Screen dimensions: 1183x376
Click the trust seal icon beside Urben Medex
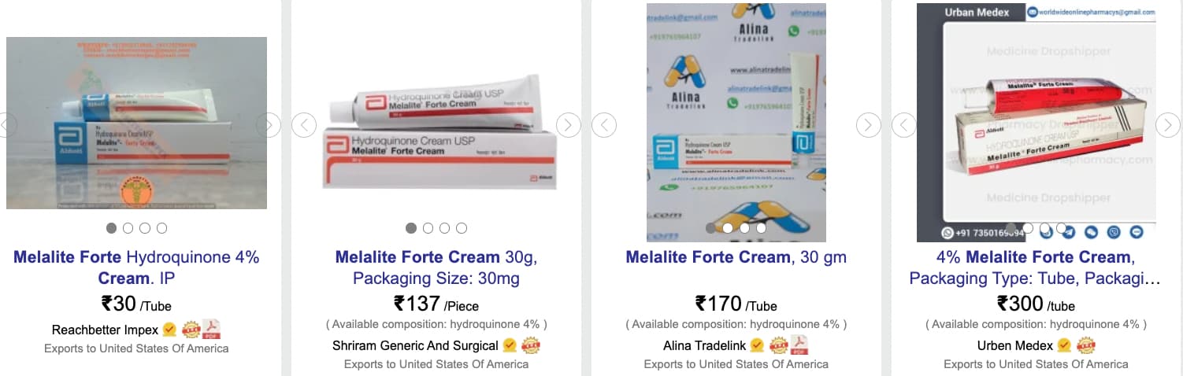pyautogui.click(x=1086, y=345)
